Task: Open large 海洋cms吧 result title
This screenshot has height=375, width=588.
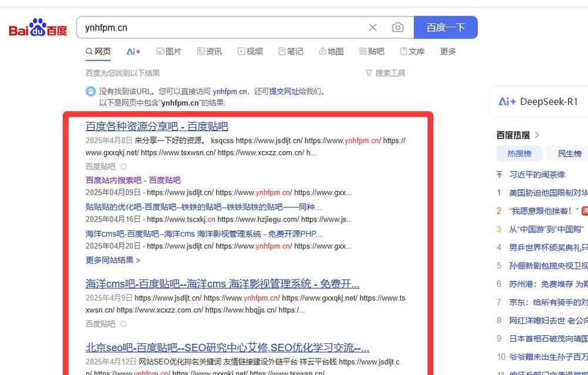Action: [222, 284]
